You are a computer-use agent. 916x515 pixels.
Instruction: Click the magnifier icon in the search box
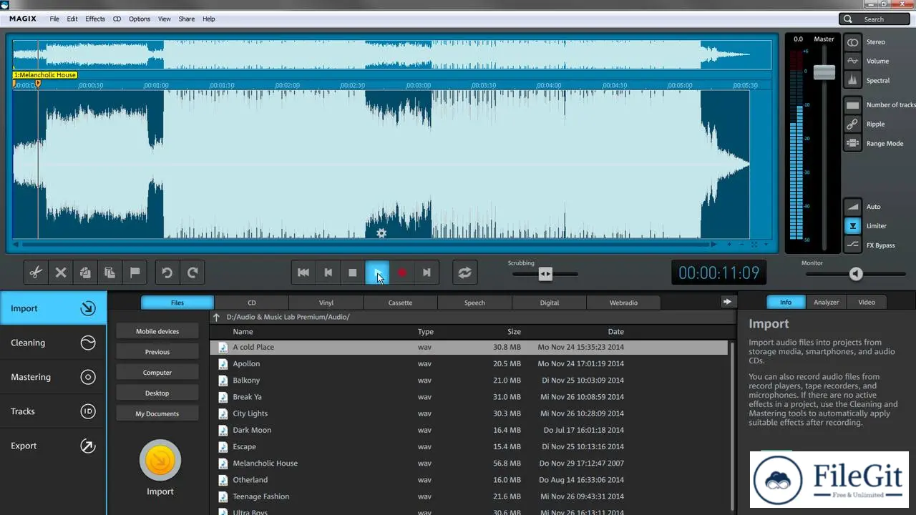tap(848, 19)
